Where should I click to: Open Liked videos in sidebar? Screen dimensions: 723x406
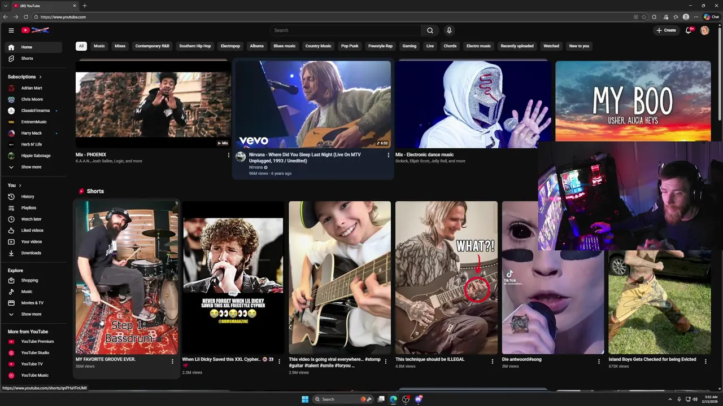point(32,231)
